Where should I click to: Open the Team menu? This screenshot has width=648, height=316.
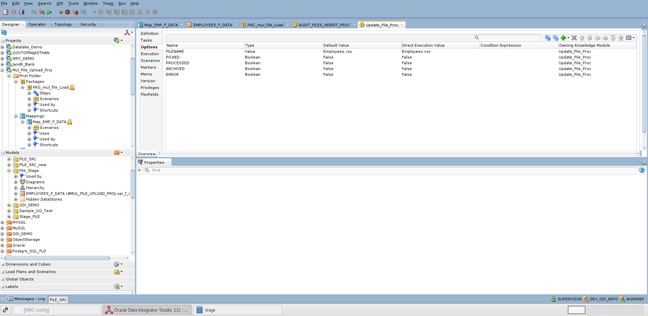click(x=108, y=3)
